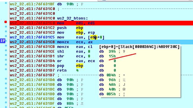This screenshot has width=193, height=108.
Task: Click the highlighted ebp in push ebp
Action: 80,28
